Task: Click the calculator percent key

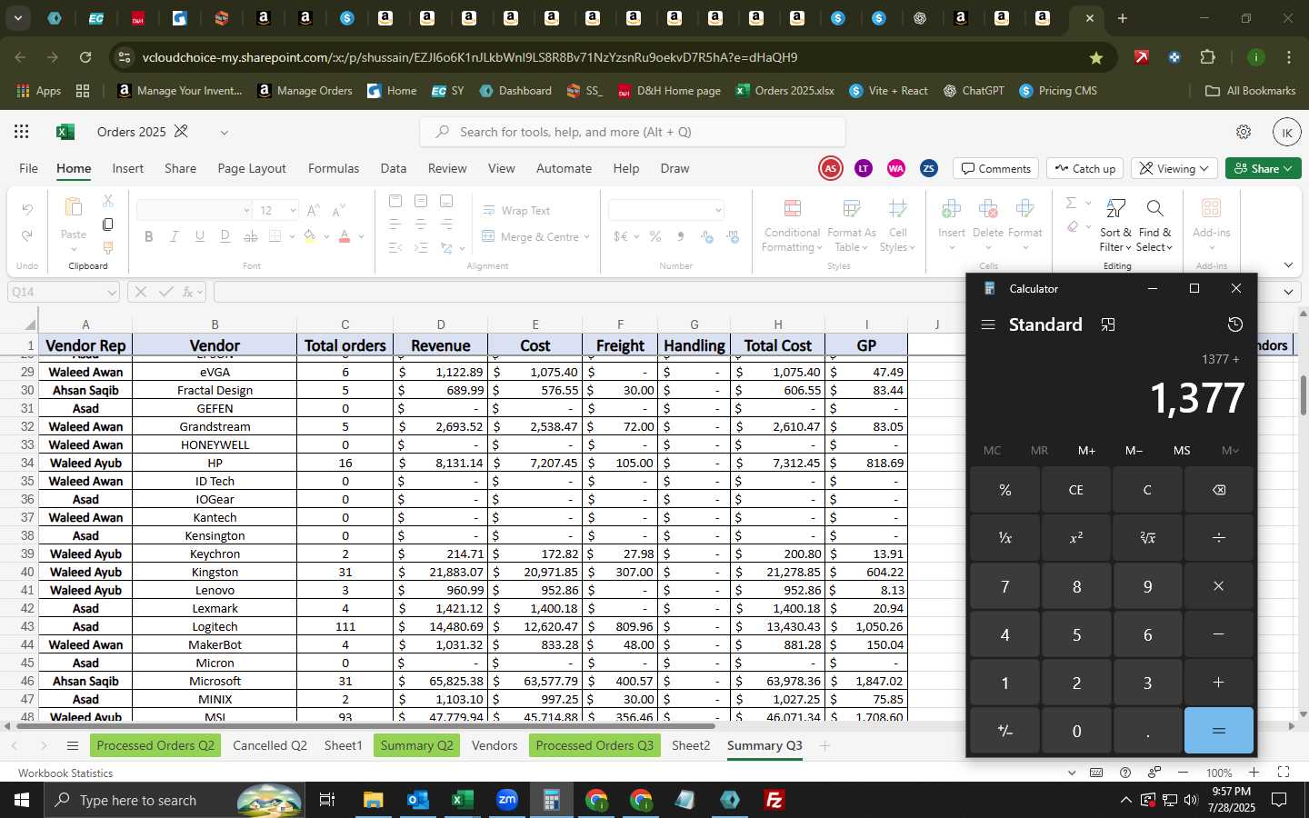Action: pyautogui.click(x=1004, y=490)
